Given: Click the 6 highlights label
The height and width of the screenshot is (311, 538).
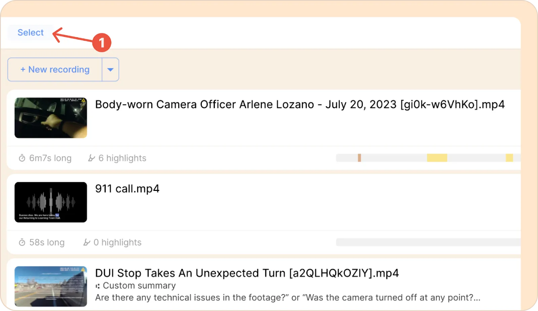Looking at the screenshot, I should click(x=122, y=158).
